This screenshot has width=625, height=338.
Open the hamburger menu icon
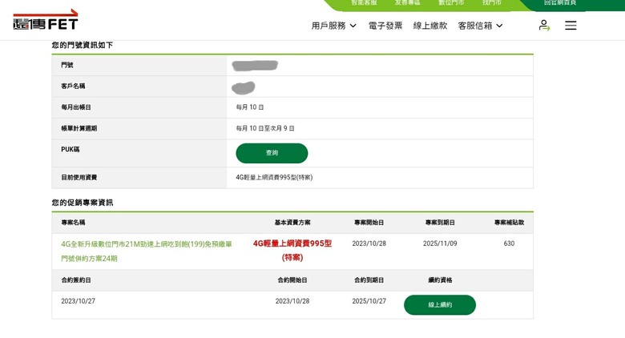click(x=571, y=26)
